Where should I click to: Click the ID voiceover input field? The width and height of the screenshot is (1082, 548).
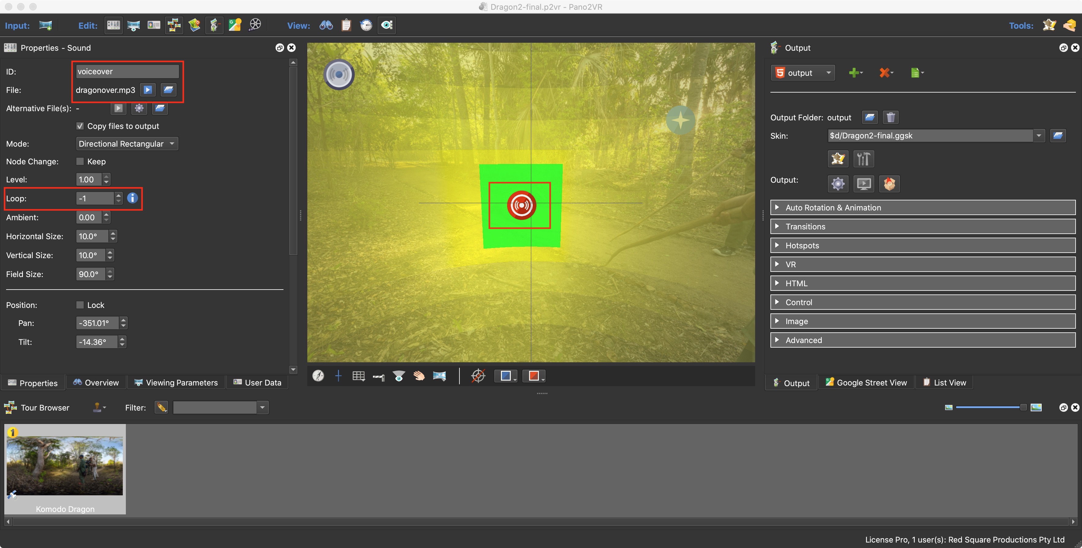[x=127, y=71]
